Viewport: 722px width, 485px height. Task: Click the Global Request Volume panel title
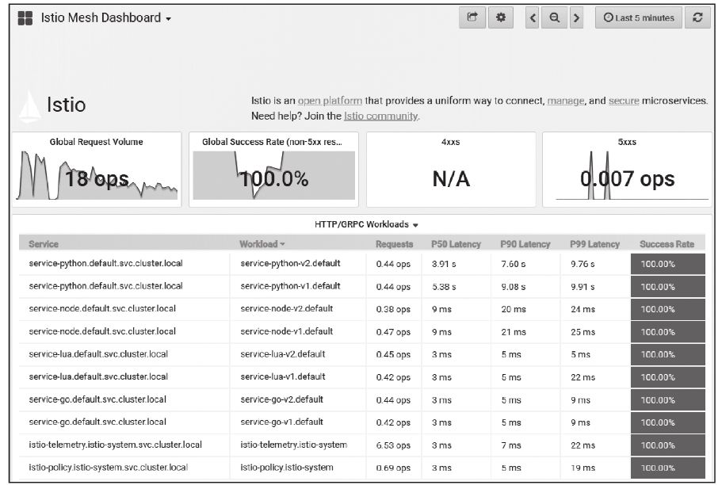coord(97,143)
